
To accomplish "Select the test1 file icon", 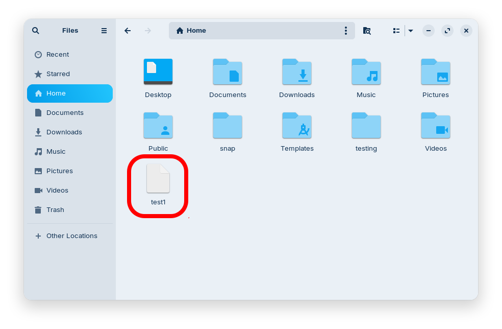I will [x=158, y=178].
